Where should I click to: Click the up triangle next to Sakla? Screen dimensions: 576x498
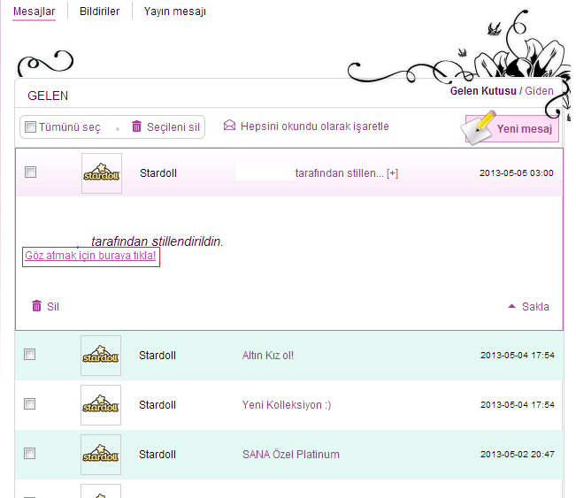point(511,306)
